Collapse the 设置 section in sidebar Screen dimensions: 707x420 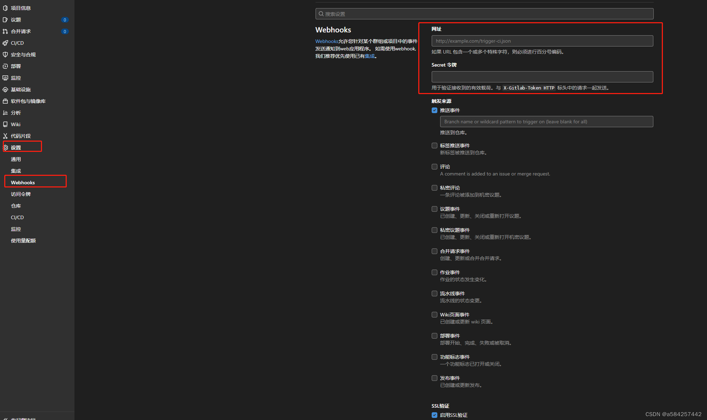[16, 148]
